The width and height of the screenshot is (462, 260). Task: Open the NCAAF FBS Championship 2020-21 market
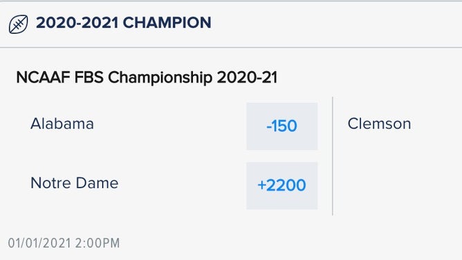tap(147, 77)
